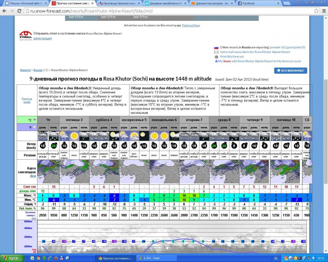Close the Письмо Snowmail alert tab
The image size is (328, 262).
coord(46,3)
